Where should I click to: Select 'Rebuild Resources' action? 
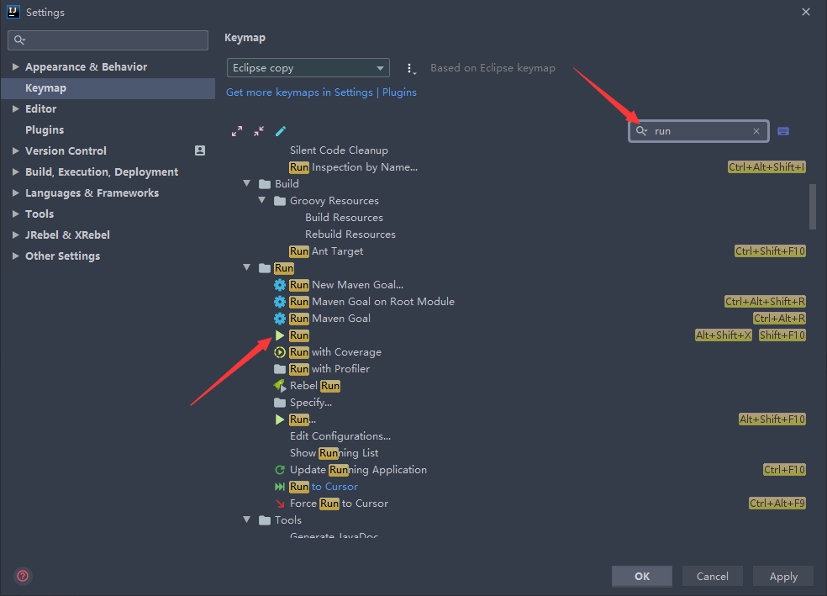tap(350, 235)
